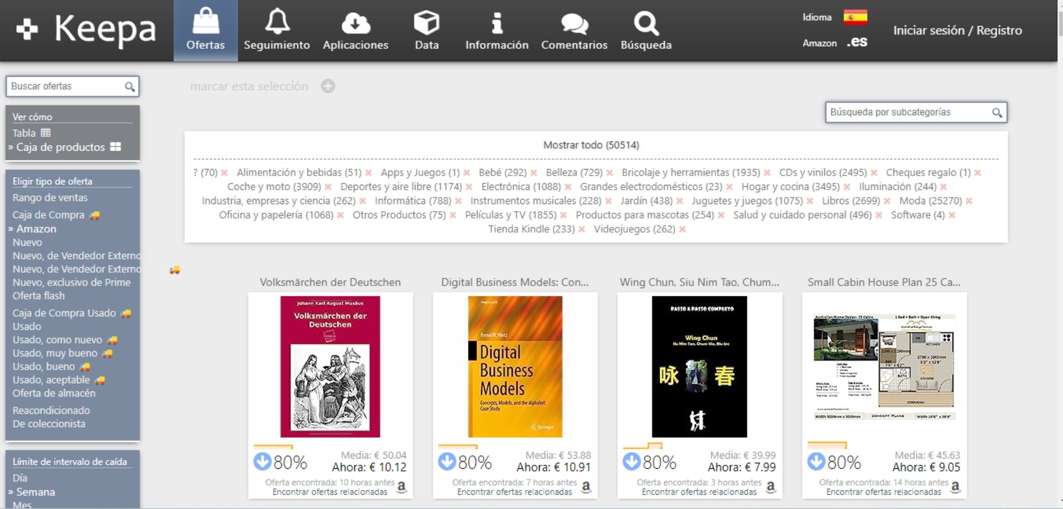Select the Spanish flag language selector

(x=855, y=17)
